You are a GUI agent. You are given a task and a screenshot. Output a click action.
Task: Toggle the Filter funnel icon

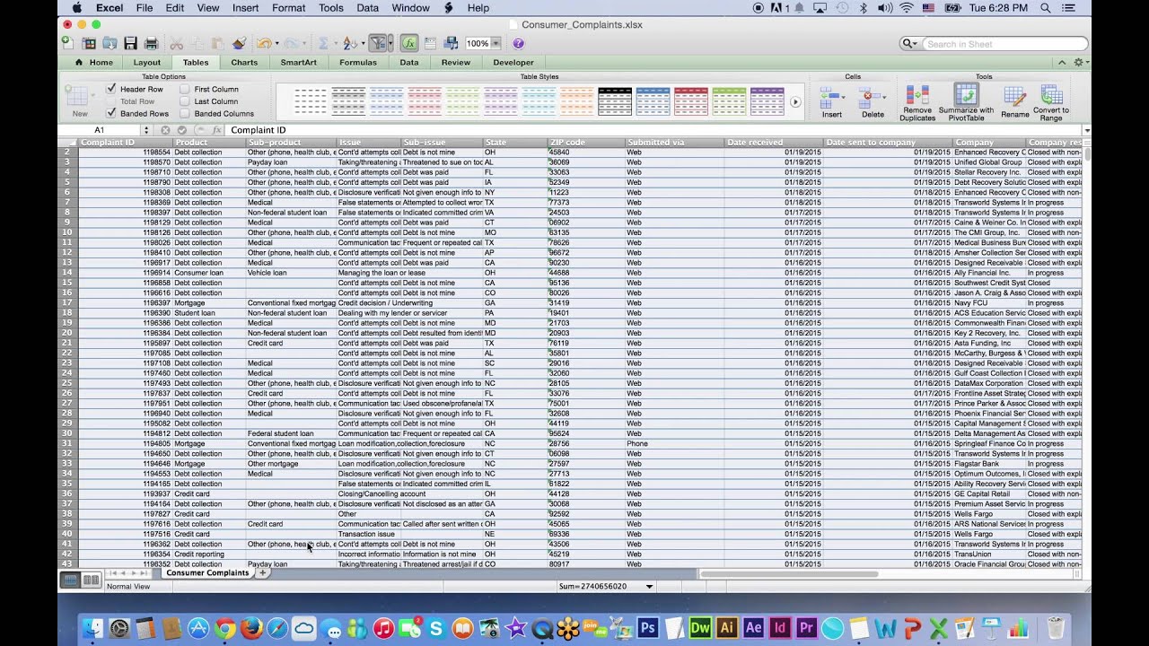[377, 43]
